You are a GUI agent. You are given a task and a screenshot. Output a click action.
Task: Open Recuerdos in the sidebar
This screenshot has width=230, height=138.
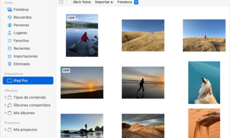[28, 17]
